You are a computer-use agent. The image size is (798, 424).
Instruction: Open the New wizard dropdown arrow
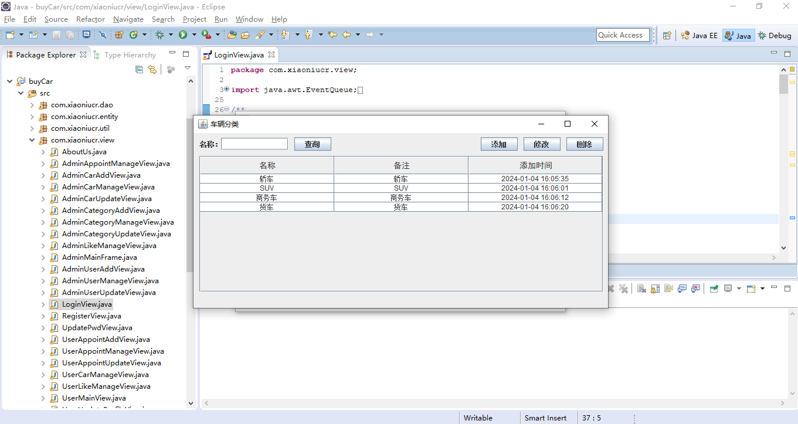coord(21,35)
